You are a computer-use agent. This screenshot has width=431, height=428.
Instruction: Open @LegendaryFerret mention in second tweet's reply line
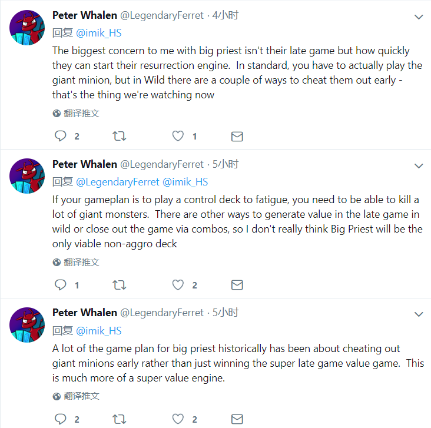(117, 182)
